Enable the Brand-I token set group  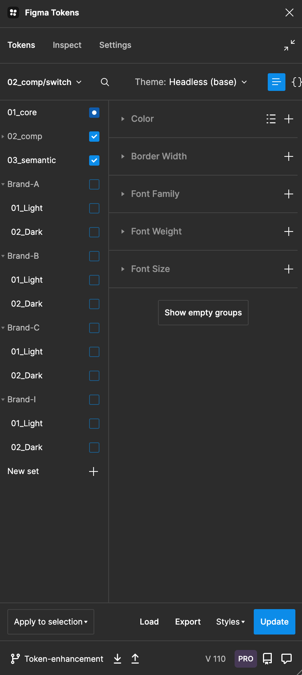click(x=94, y=400)
